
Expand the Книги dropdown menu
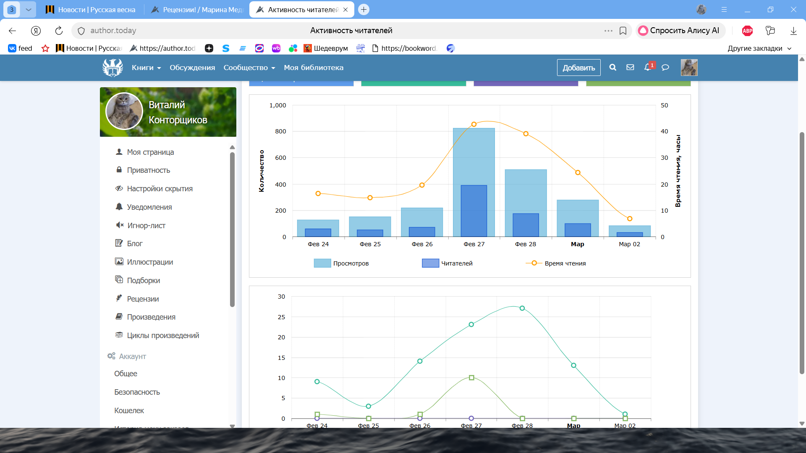click(146, 68)
